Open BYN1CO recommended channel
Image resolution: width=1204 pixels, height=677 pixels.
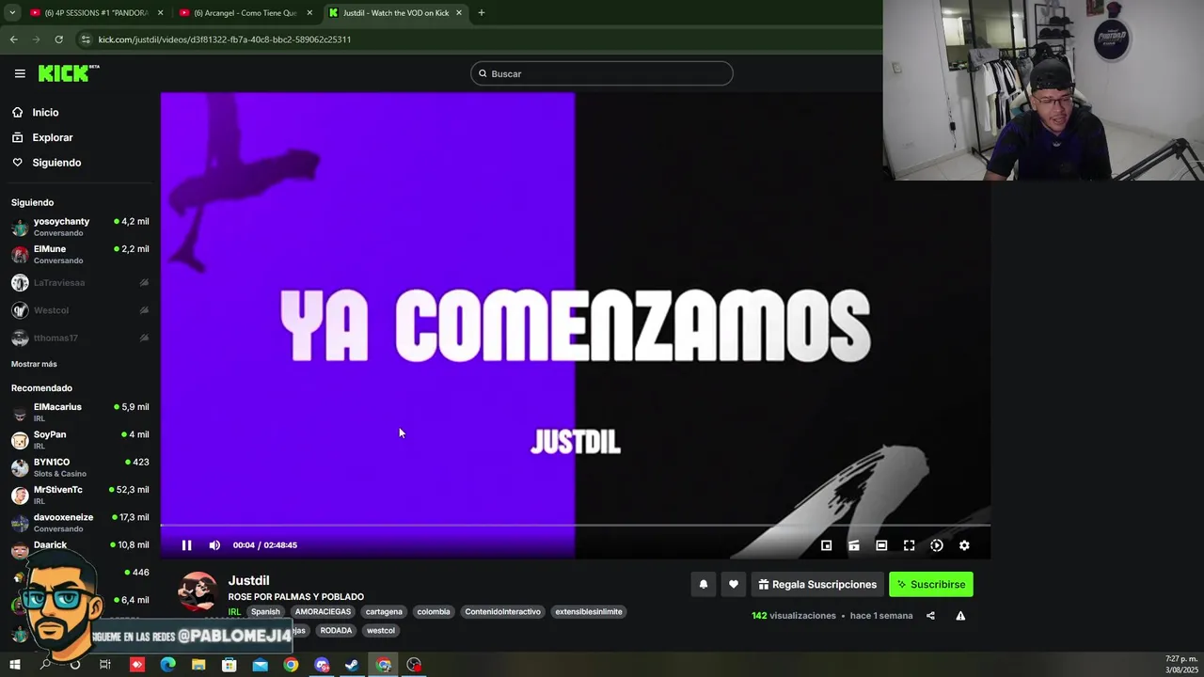tap(80, 467)
